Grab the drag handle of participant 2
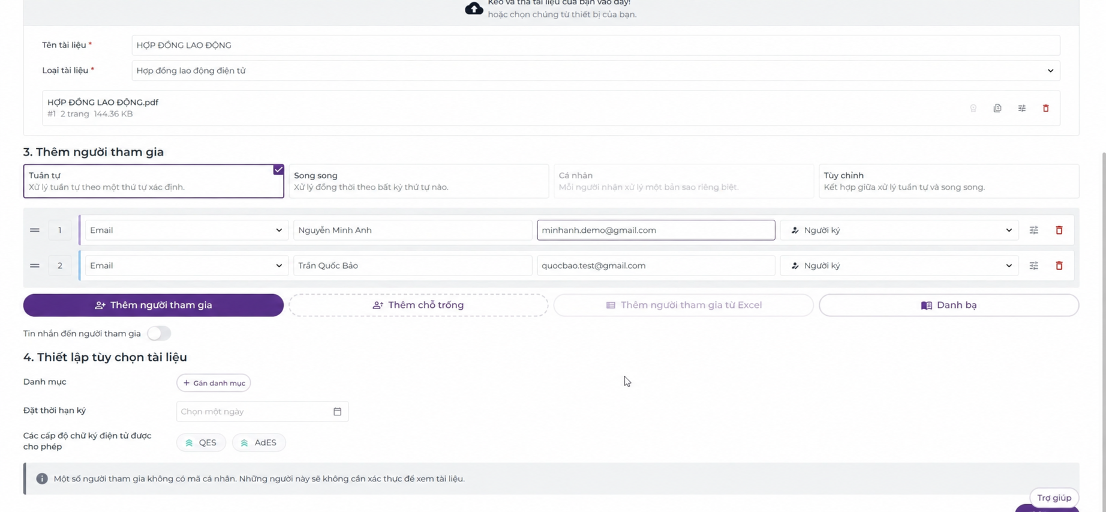Viewport: 1106px width, 512px height. click(35, 265)
